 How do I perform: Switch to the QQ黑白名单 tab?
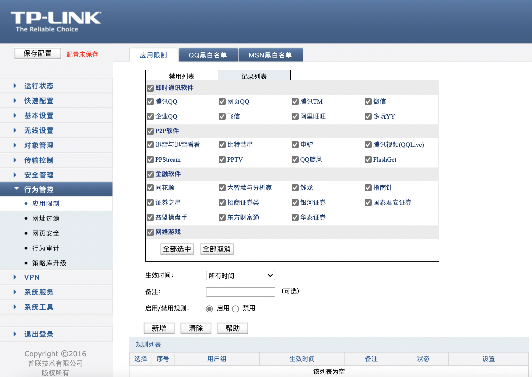point(208,55)
